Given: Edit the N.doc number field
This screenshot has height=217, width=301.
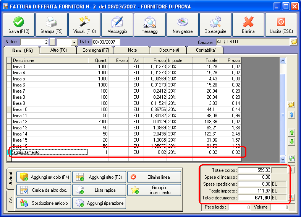Looking at the screenshot, I should pyautogui.click(x=34, y=42).
